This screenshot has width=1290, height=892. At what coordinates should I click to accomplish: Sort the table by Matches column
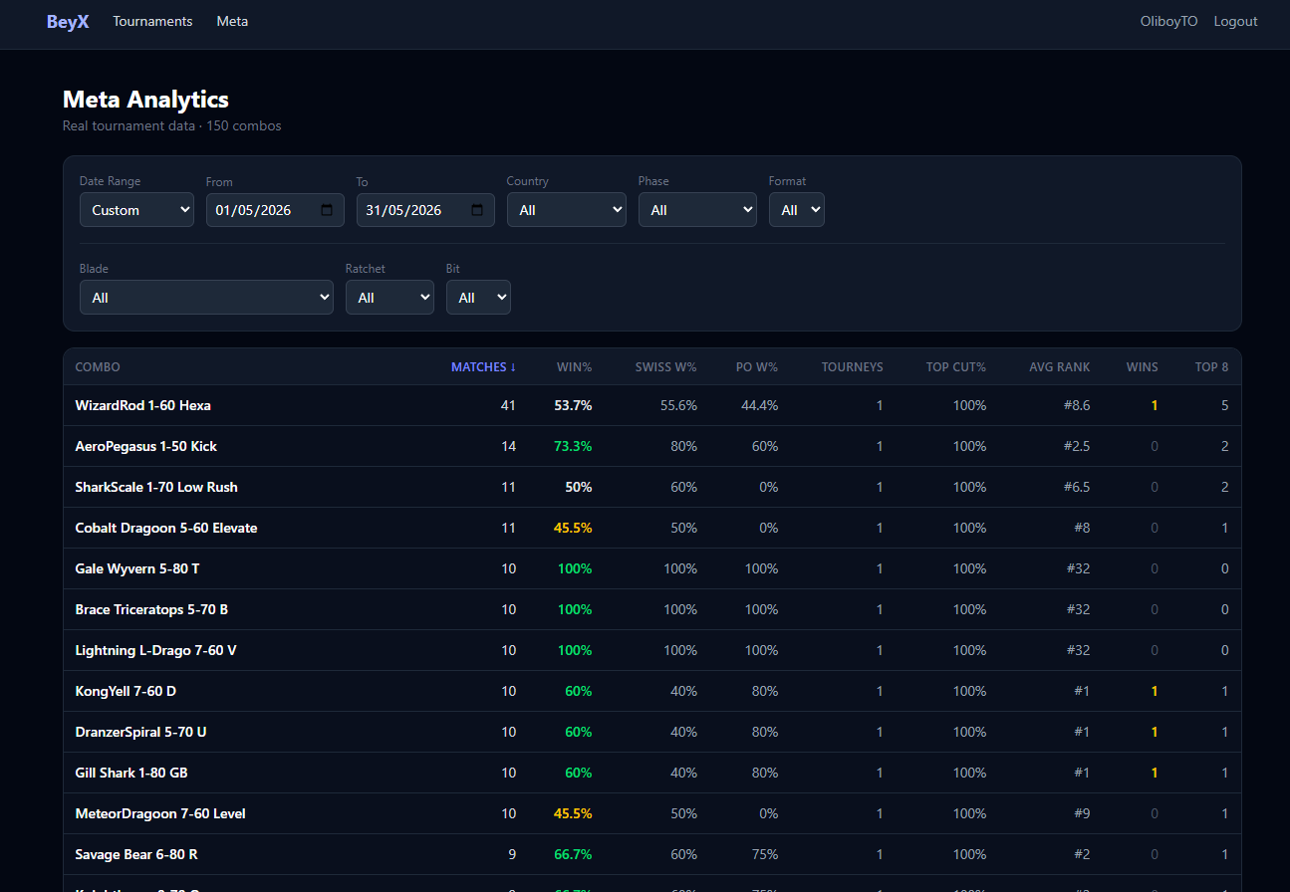click(483, 367)
